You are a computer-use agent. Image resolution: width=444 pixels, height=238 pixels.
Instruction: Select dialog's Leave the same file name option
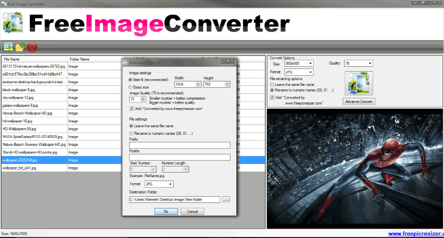tap(131, 125)
